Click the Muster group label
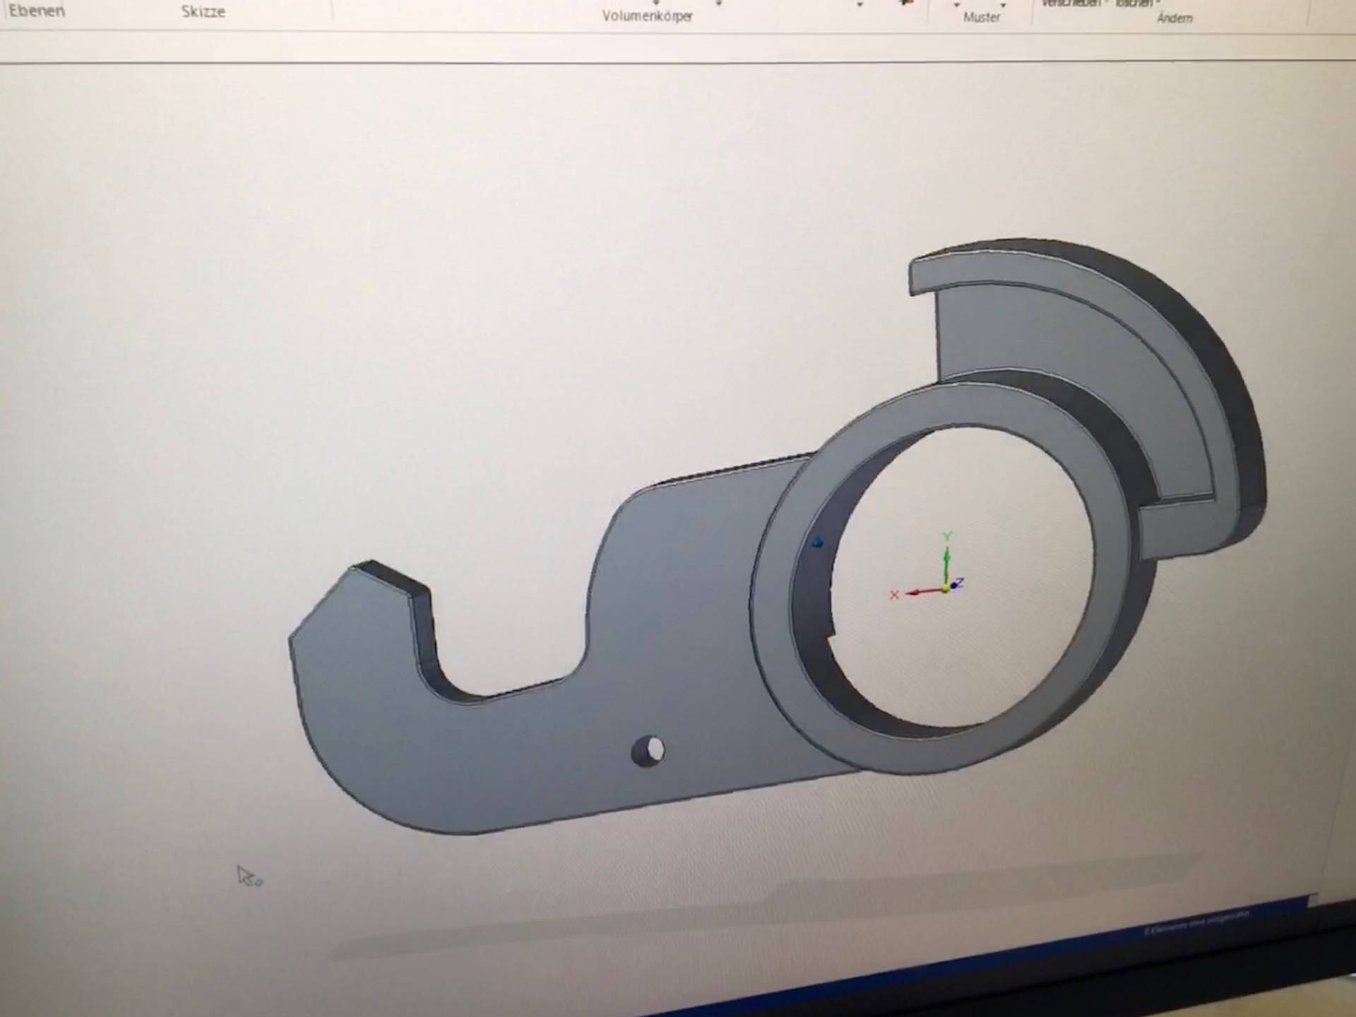 [x=981, y=17]
